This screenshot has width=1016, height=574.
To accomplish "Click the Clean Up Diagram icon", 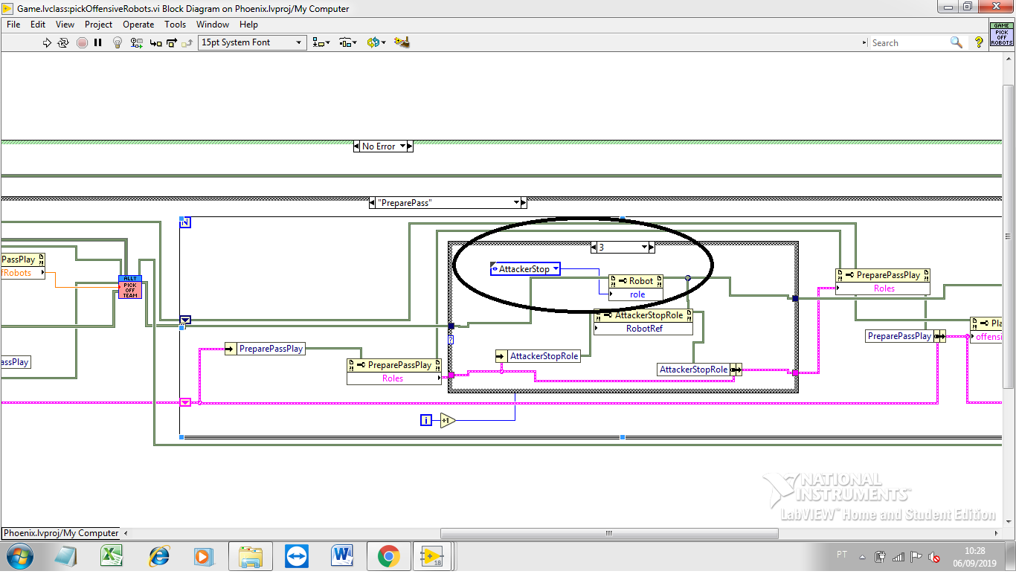I will [402, 42].
